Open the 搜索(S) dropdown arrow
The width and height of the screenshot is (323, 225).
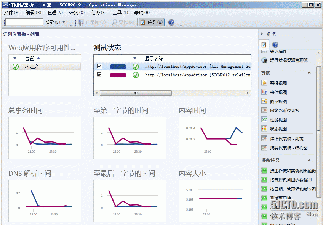point(64,22)
